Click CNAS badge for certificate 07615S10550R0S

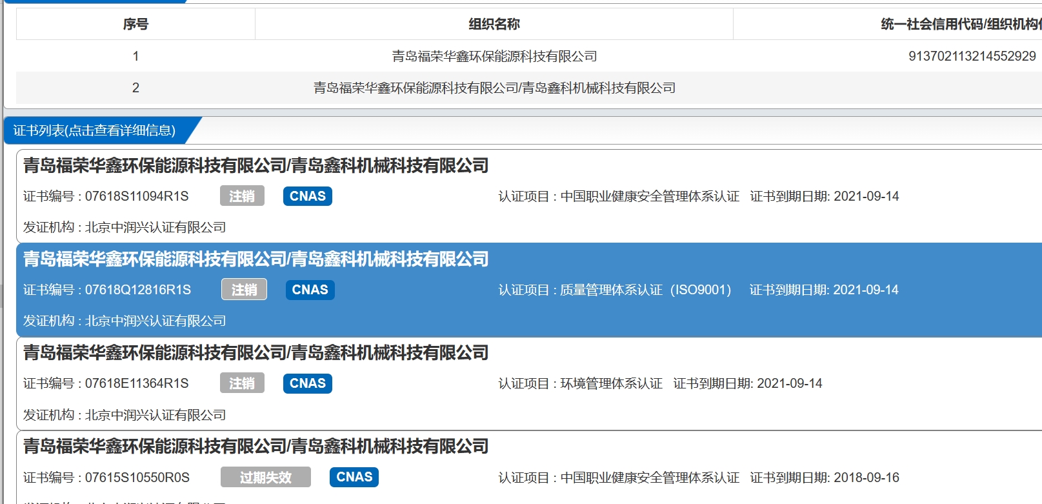(x=354, y=477)
